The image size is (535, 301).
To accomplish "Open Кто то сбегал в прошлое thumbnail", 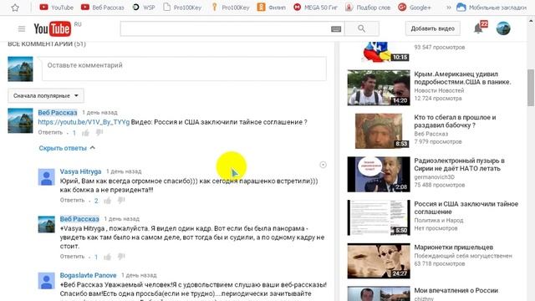I will [x=379, y=131].
